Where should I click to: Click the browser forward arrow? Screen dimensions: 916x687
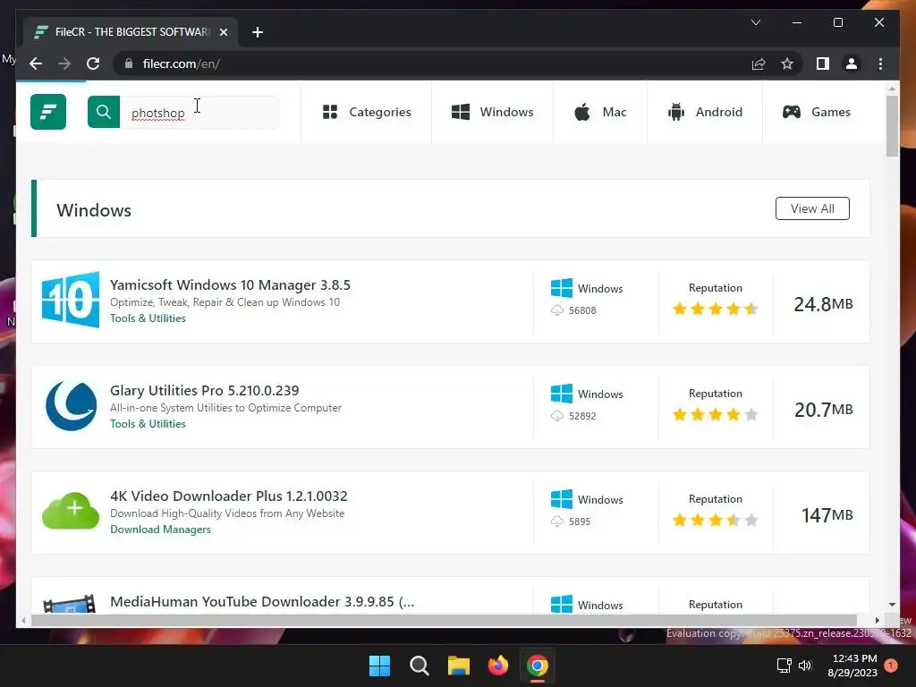[x=64, y=64]
